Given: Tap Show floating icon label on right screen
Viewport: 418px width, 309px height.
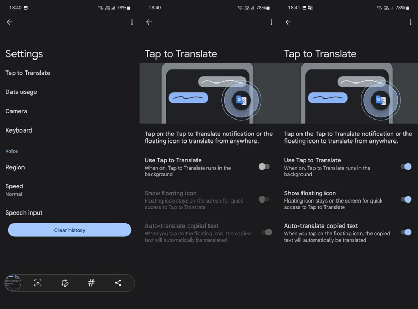Looking at the screenshot, I should [310, 193].
